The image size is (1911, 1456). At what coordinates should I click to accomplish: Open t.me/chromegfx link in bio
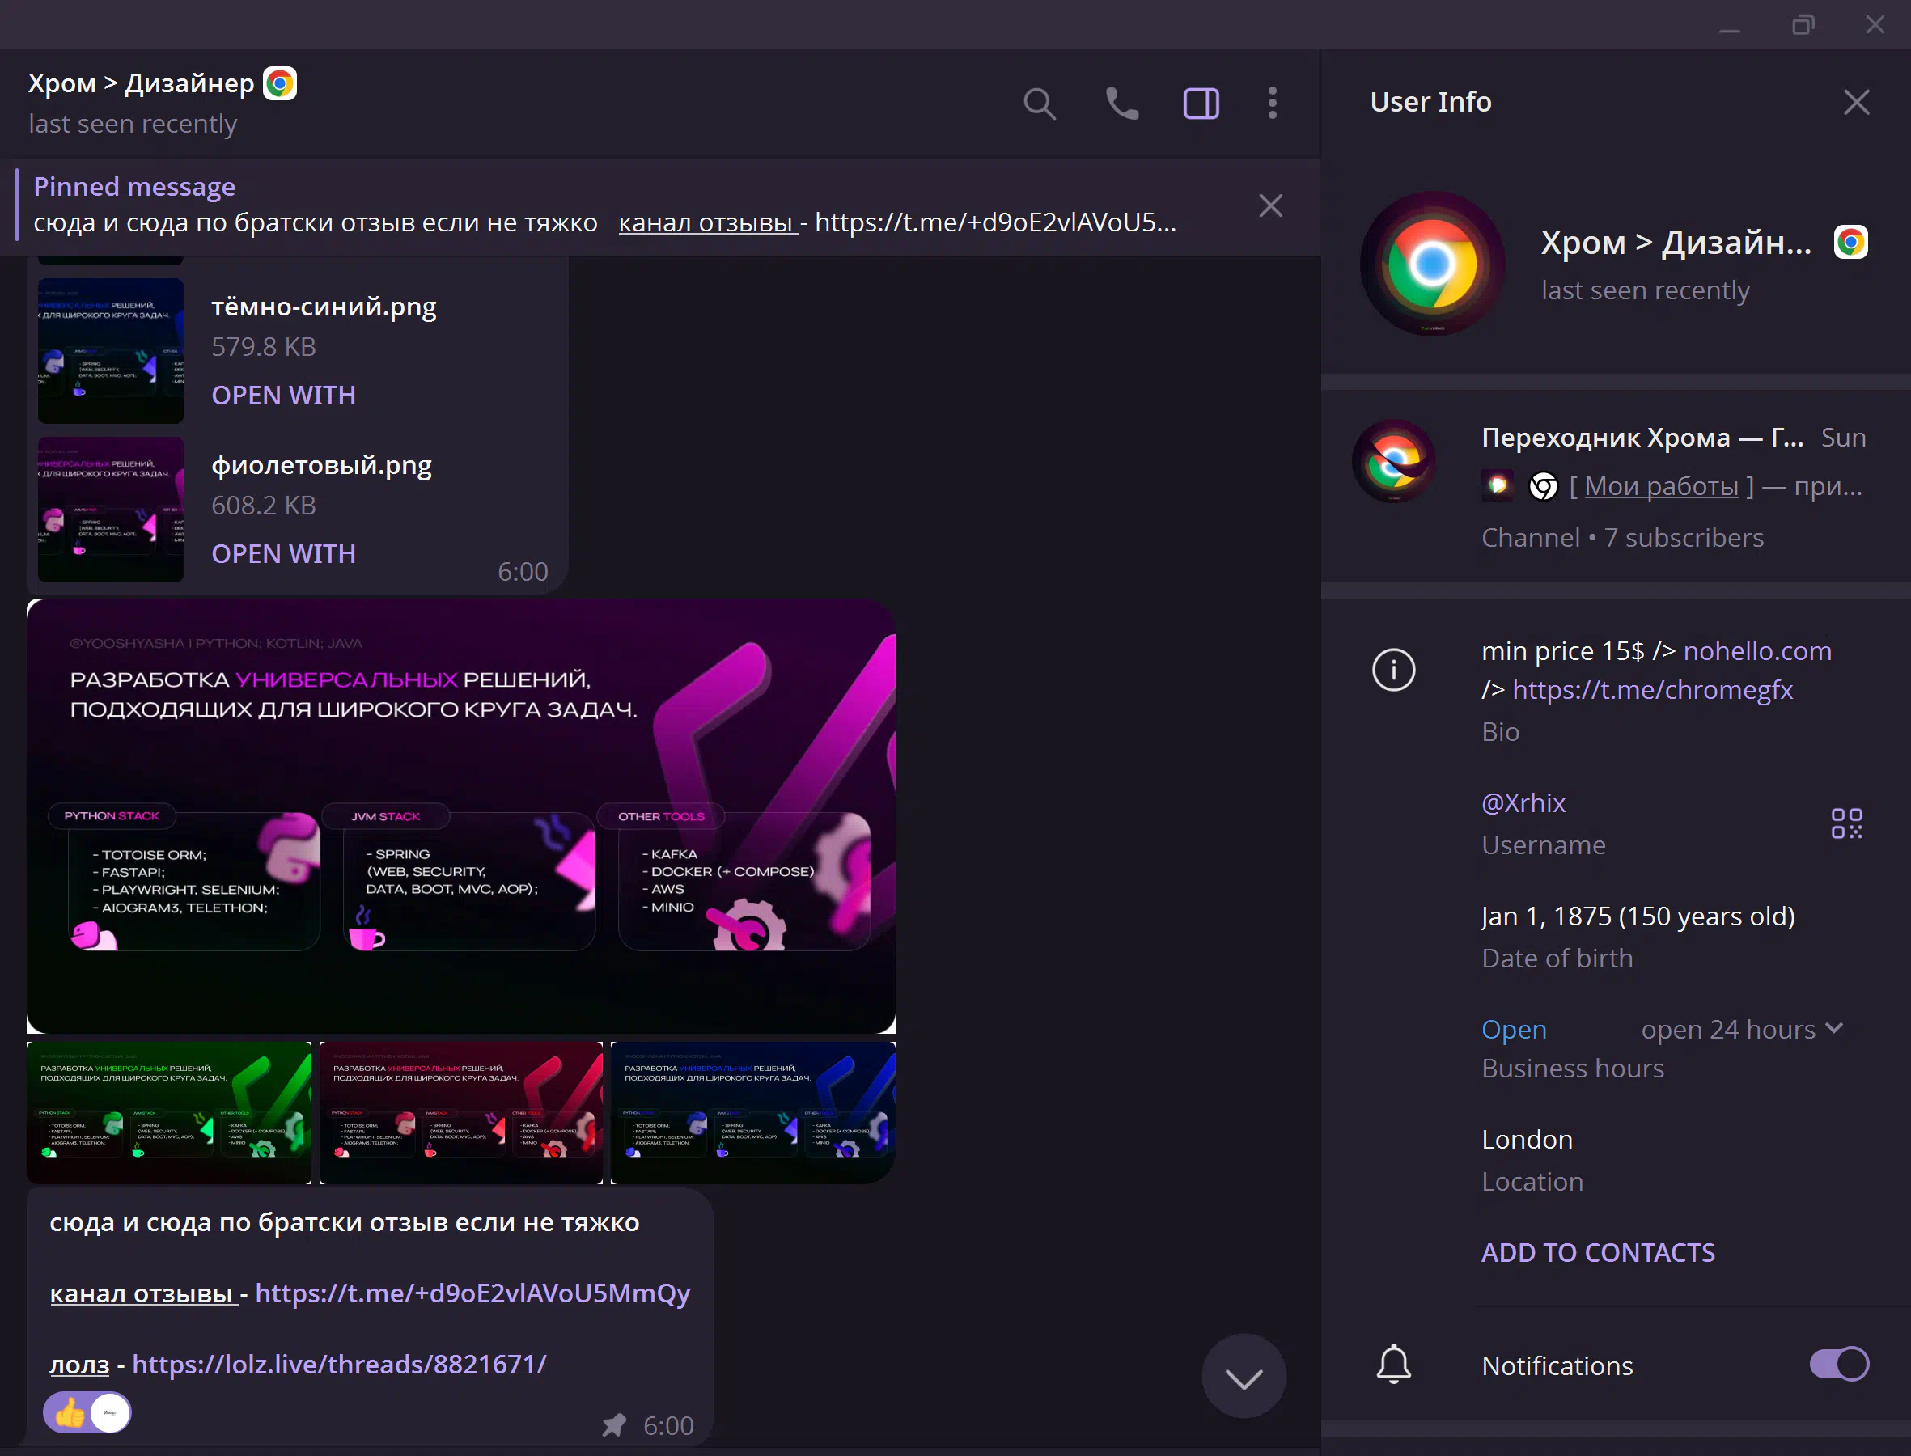click(x=1652, y=690)
